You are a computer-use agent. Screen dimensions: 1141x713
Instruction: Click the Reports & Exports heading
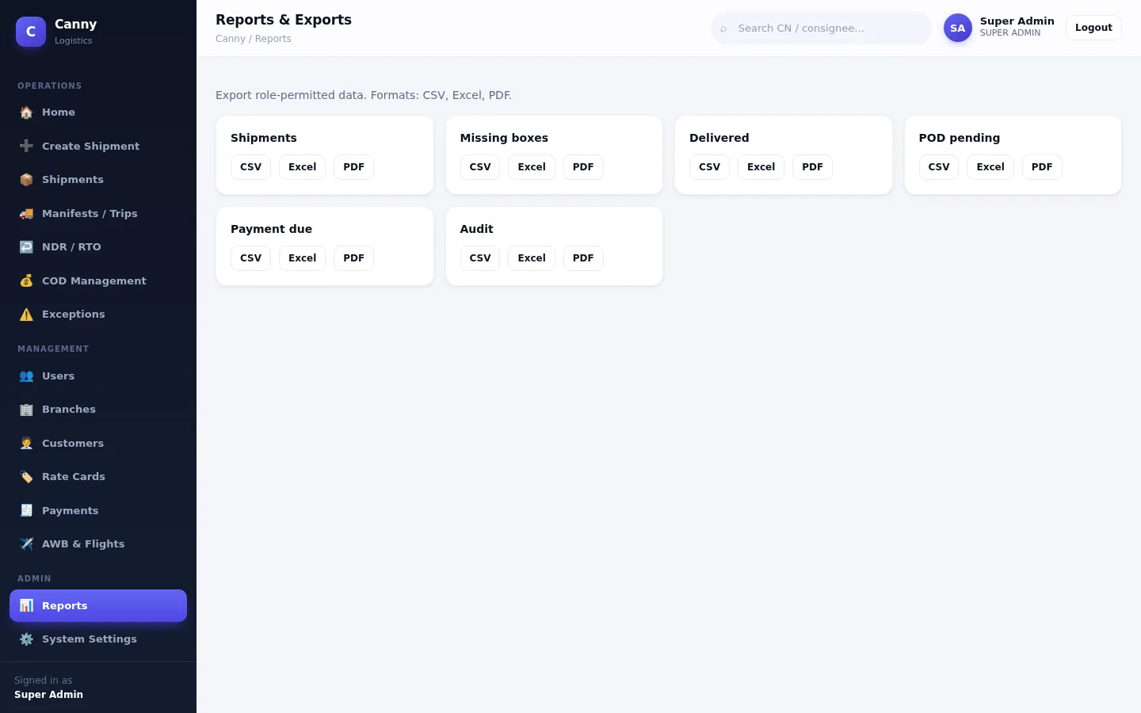click(x=284, y=20)
